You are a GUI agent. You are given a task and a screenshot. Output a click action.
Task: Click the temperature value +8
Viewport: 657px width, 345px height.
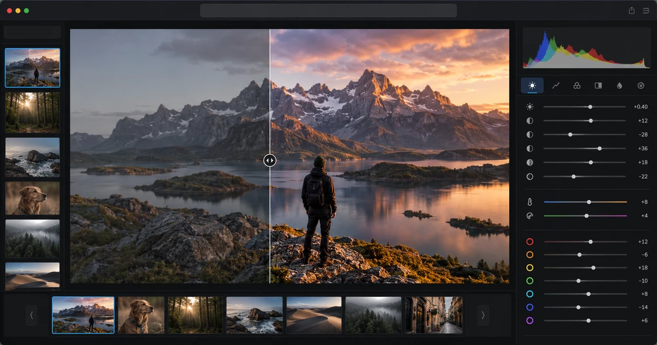[x=644, y=202]
